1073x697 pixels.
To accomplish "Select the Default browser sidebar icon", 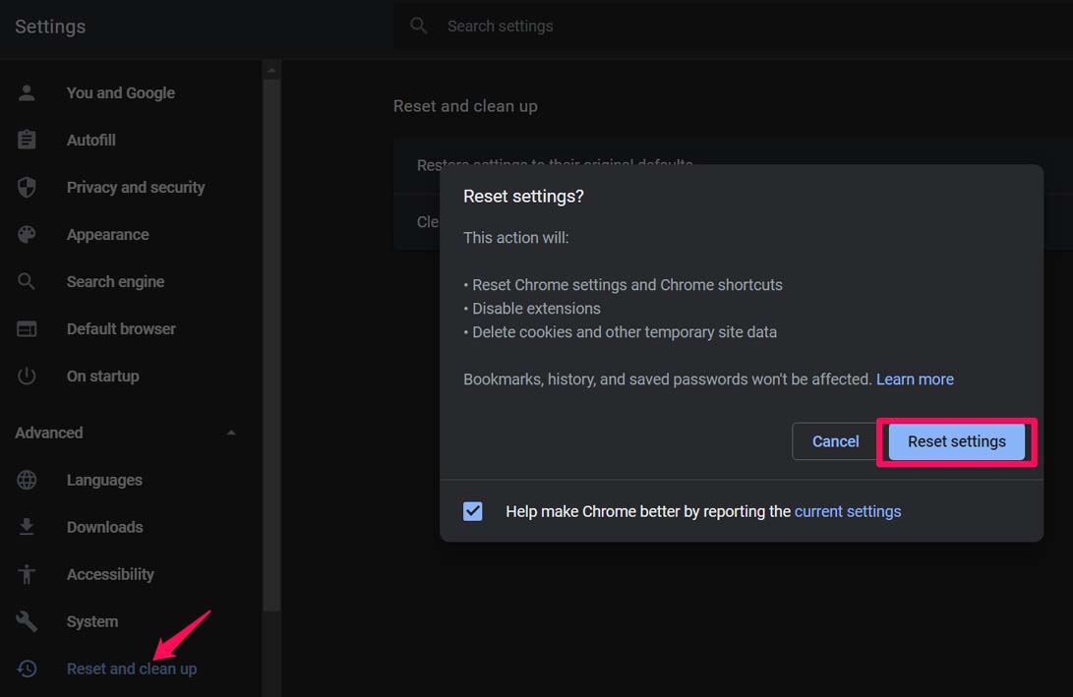I will coord(26,328).
